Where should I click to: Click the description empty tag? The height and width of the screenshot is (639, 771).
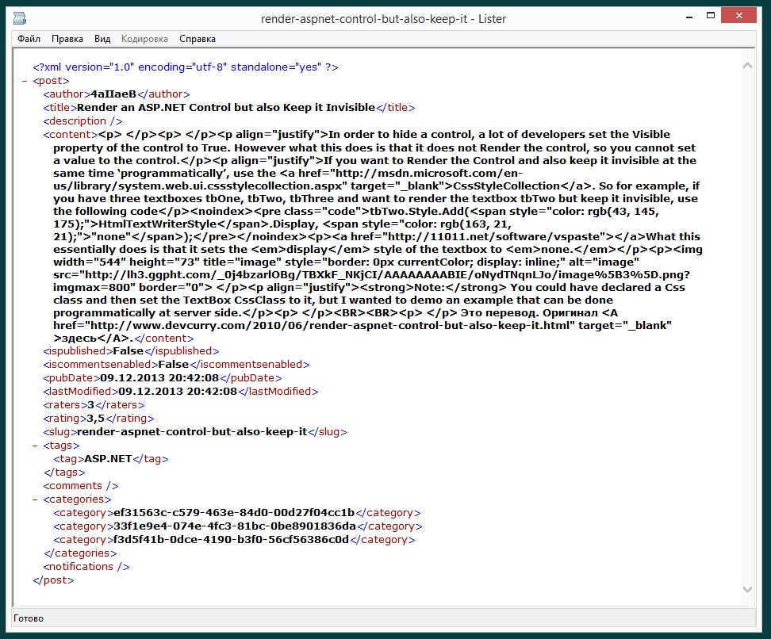(82, 121)
